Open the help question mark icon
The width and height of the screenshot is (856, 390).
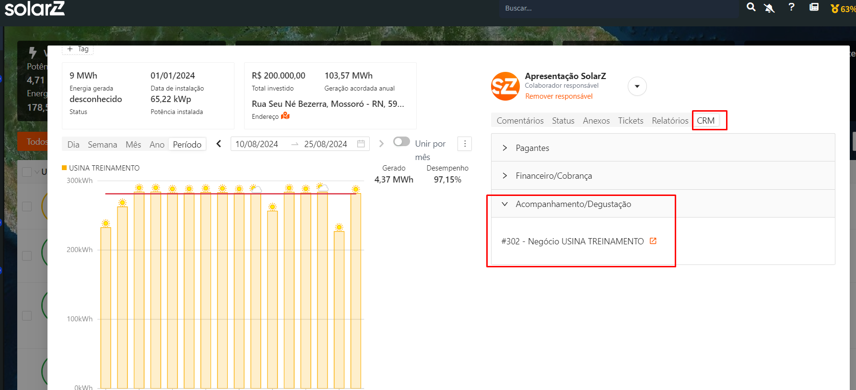[791, 7]
